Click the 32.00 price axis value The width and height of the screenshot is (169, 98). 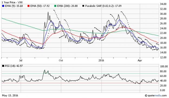[163, 9]
